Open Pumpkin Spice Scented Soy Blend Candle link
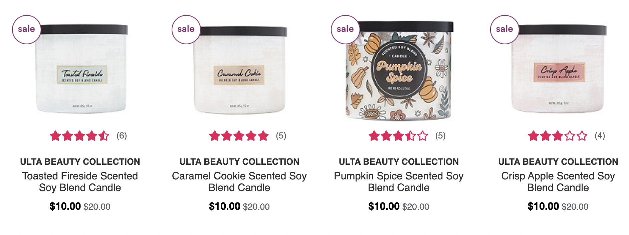629x235 pixels. pos(399,182)
